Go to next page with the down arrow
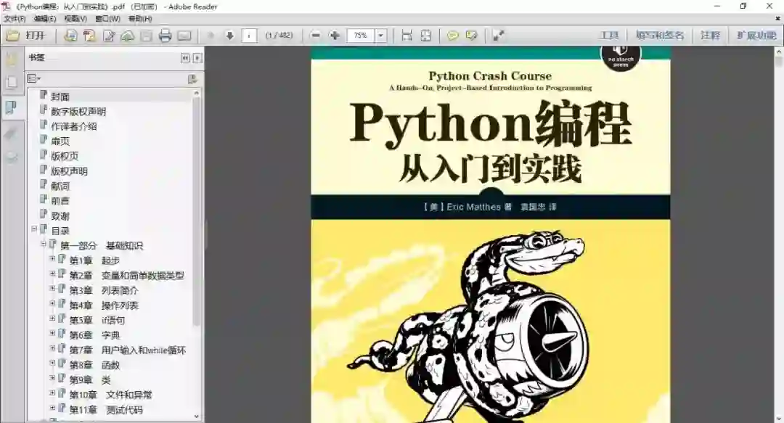 (229, 36)
